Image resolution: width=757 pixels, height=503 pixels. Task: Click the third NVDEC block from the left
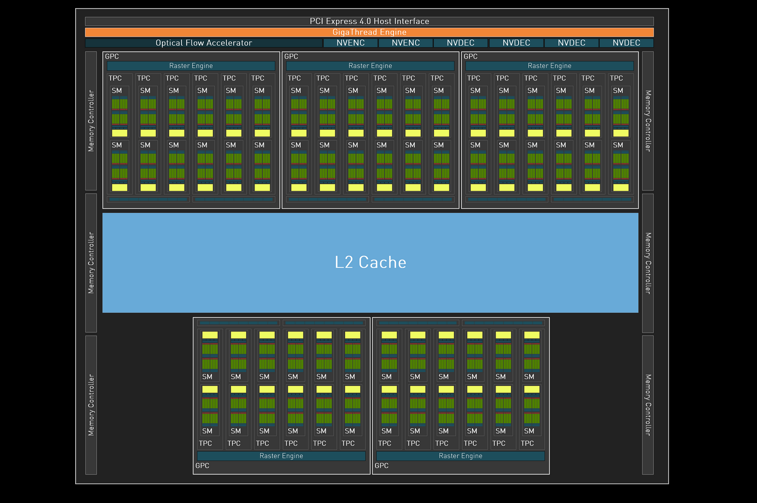click(x=572, y=43)
